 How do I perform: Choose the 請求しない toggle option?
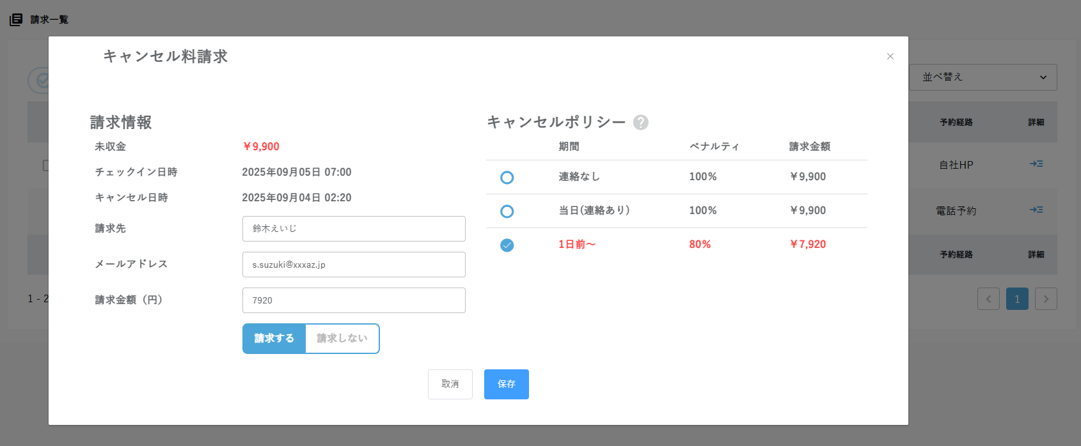point(342,339)
